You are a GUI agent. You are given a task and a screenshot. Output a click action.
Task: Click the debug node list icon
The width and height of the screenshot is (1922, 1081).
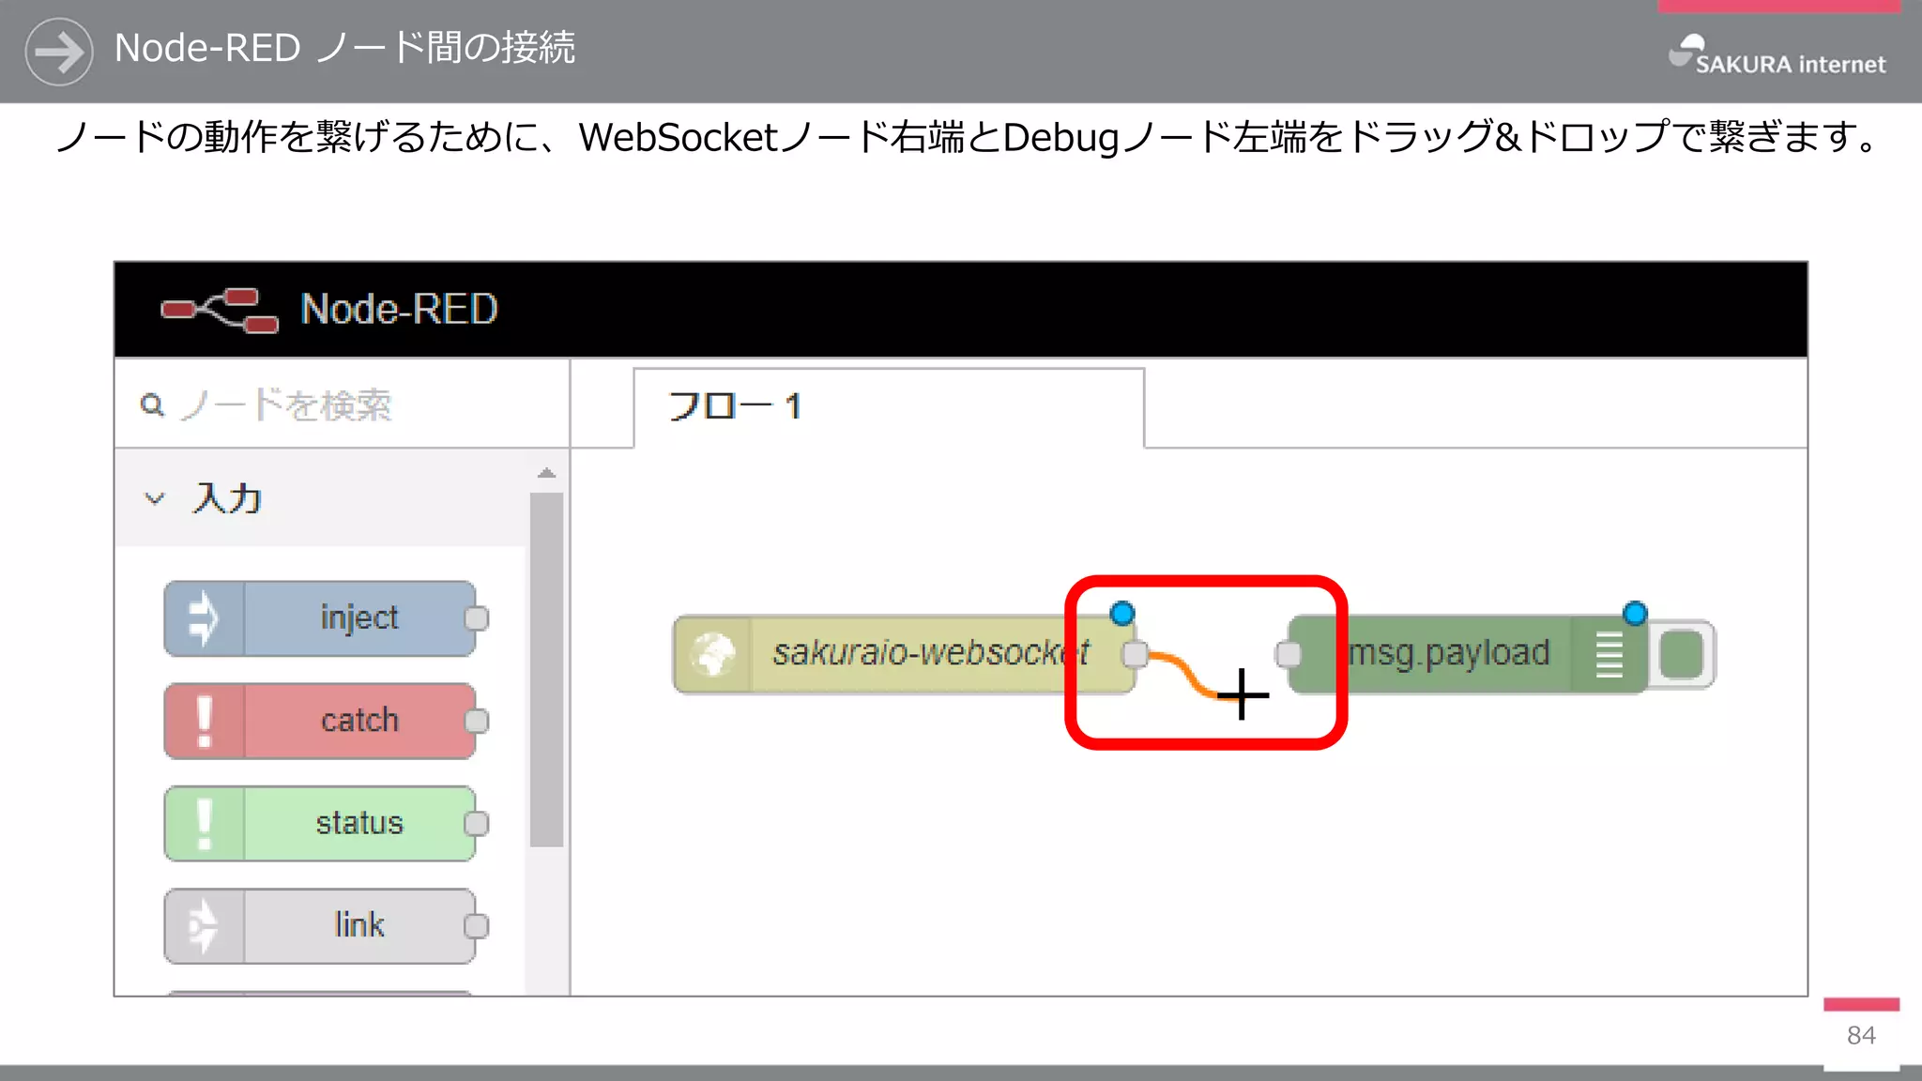click(1609, 654)
